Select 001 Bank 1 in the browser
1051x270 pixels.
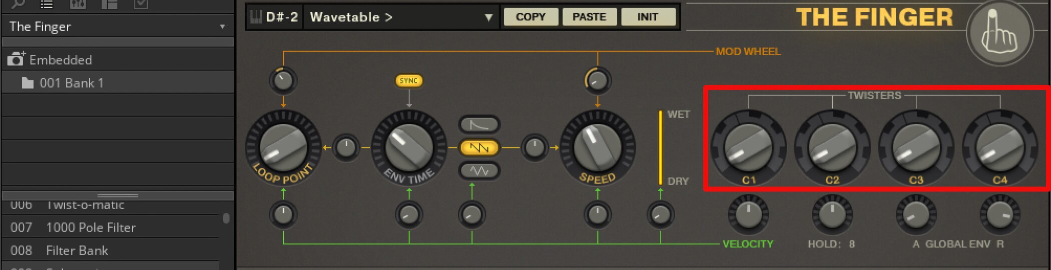(x=118, y=83)
